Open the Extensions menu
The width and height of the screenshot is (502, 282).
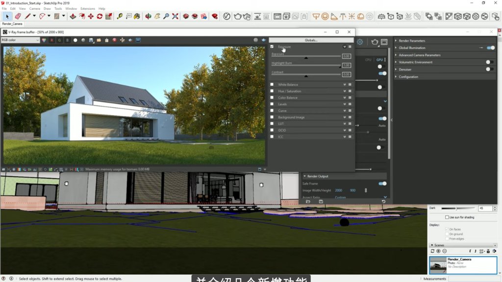point(87,8)
